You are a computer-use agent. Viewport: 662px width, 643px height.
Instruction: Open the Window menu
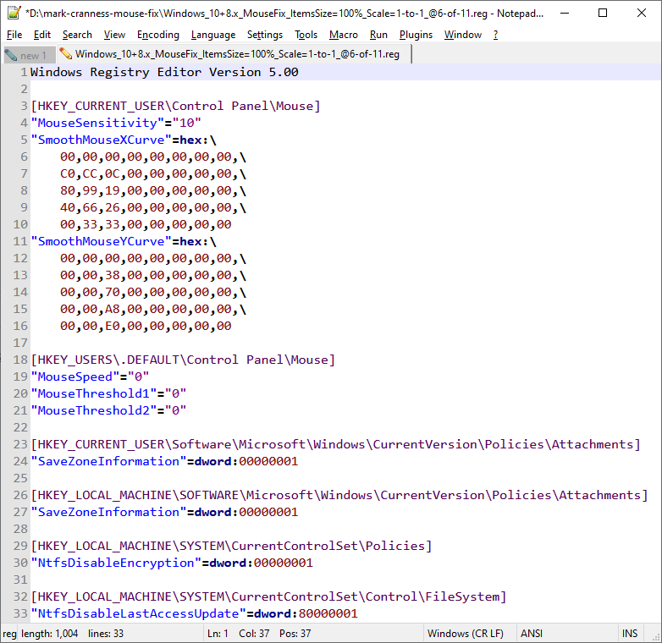click(463, 35)
